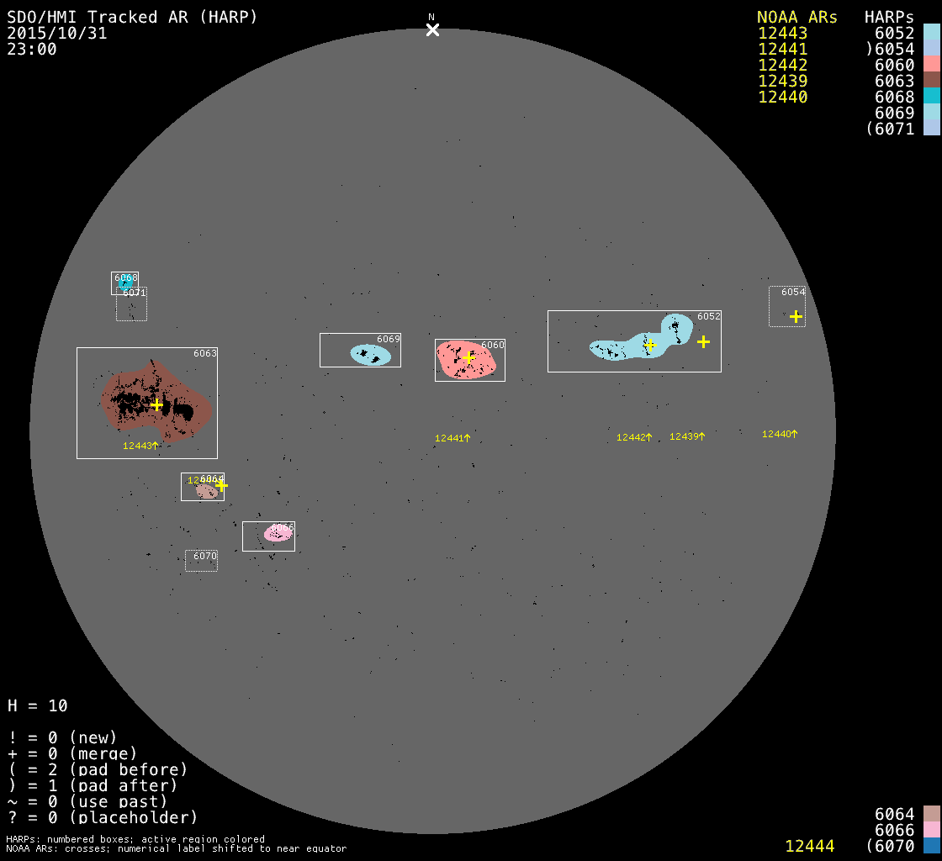Pick the cyan swatch beside 6068 in legend

[931, 97]
